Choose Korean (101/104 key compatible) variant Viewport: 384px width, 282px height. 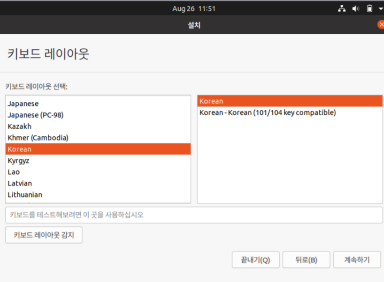290,112
